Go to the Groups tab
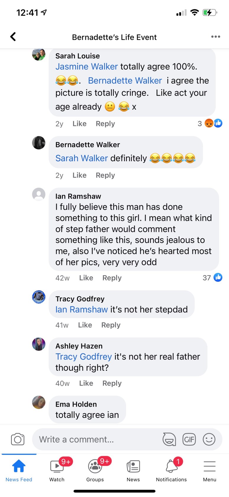229x497 pixels. coord(95,470)
